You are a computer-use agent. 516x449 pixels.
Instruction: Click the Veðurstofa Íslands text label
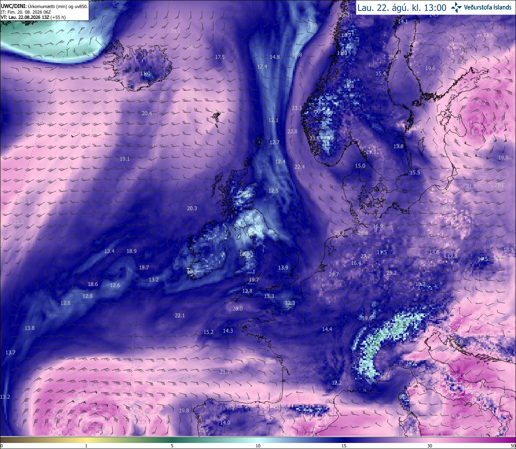pyautogui.click(x=488, y=8)
